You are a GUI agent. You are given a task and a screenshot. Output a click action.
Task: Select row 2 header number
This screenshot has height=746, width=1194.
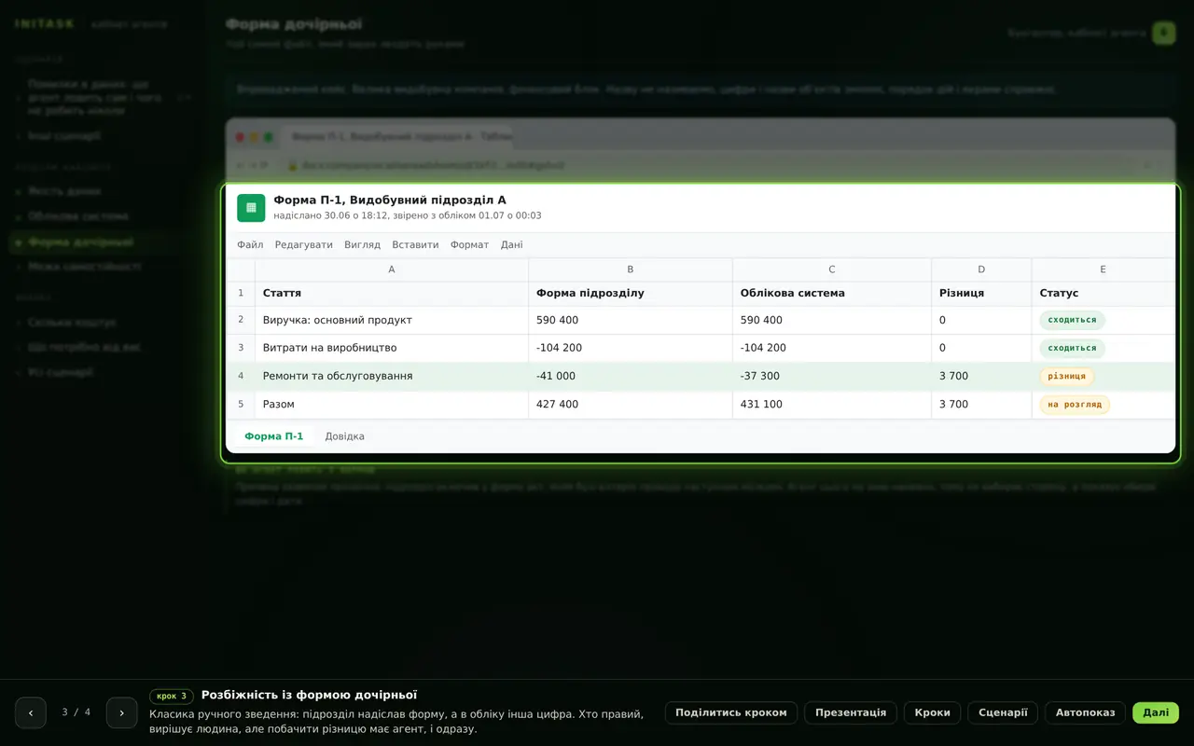pyautogui.click(x=241, y=320)
